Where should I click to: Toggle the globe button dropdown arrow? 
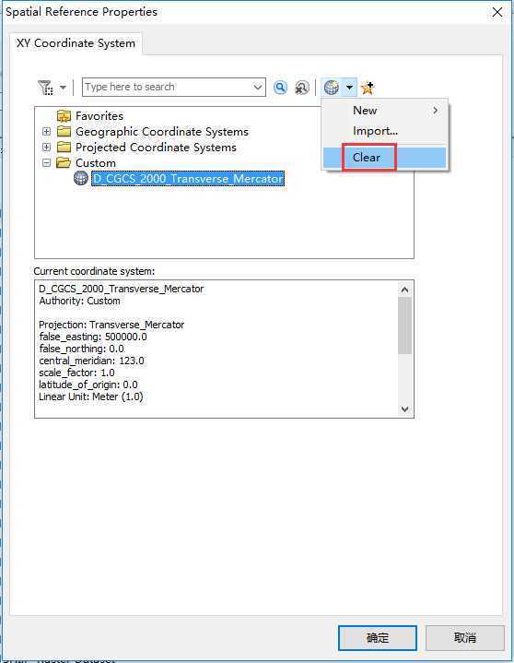click(349, 88)
